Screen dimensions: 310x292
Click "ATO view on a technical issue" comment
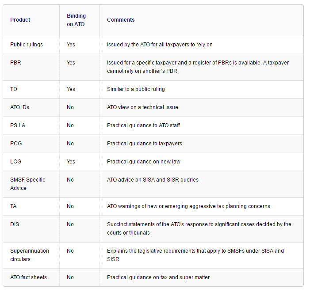(x=142, y=107)
